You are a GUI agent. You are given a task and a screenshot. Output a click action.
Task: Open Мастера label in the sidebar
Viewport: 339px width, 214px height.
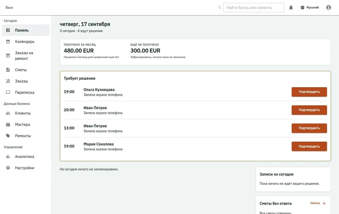click(23, 124)
